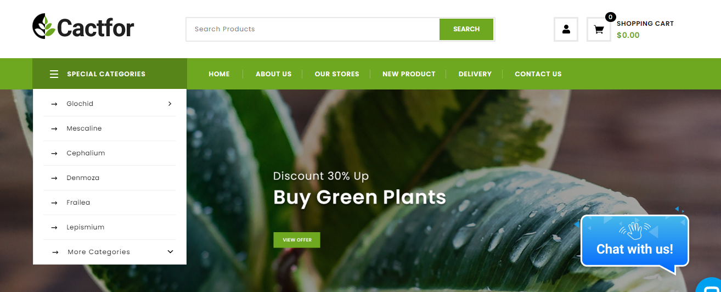Select the Lepismium category link

85,227
